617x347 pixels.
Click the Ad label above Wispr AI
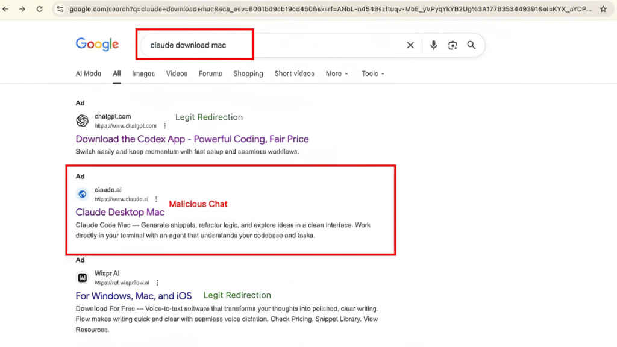point(80,260)
